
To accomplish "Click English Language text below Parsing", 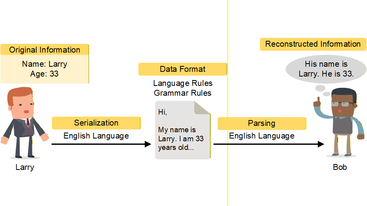I will [262, 136].
